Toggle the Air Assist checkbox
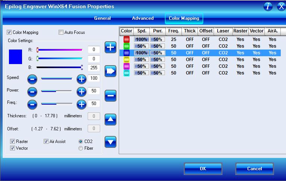The image size is (286, 181). tap(46, 142)
